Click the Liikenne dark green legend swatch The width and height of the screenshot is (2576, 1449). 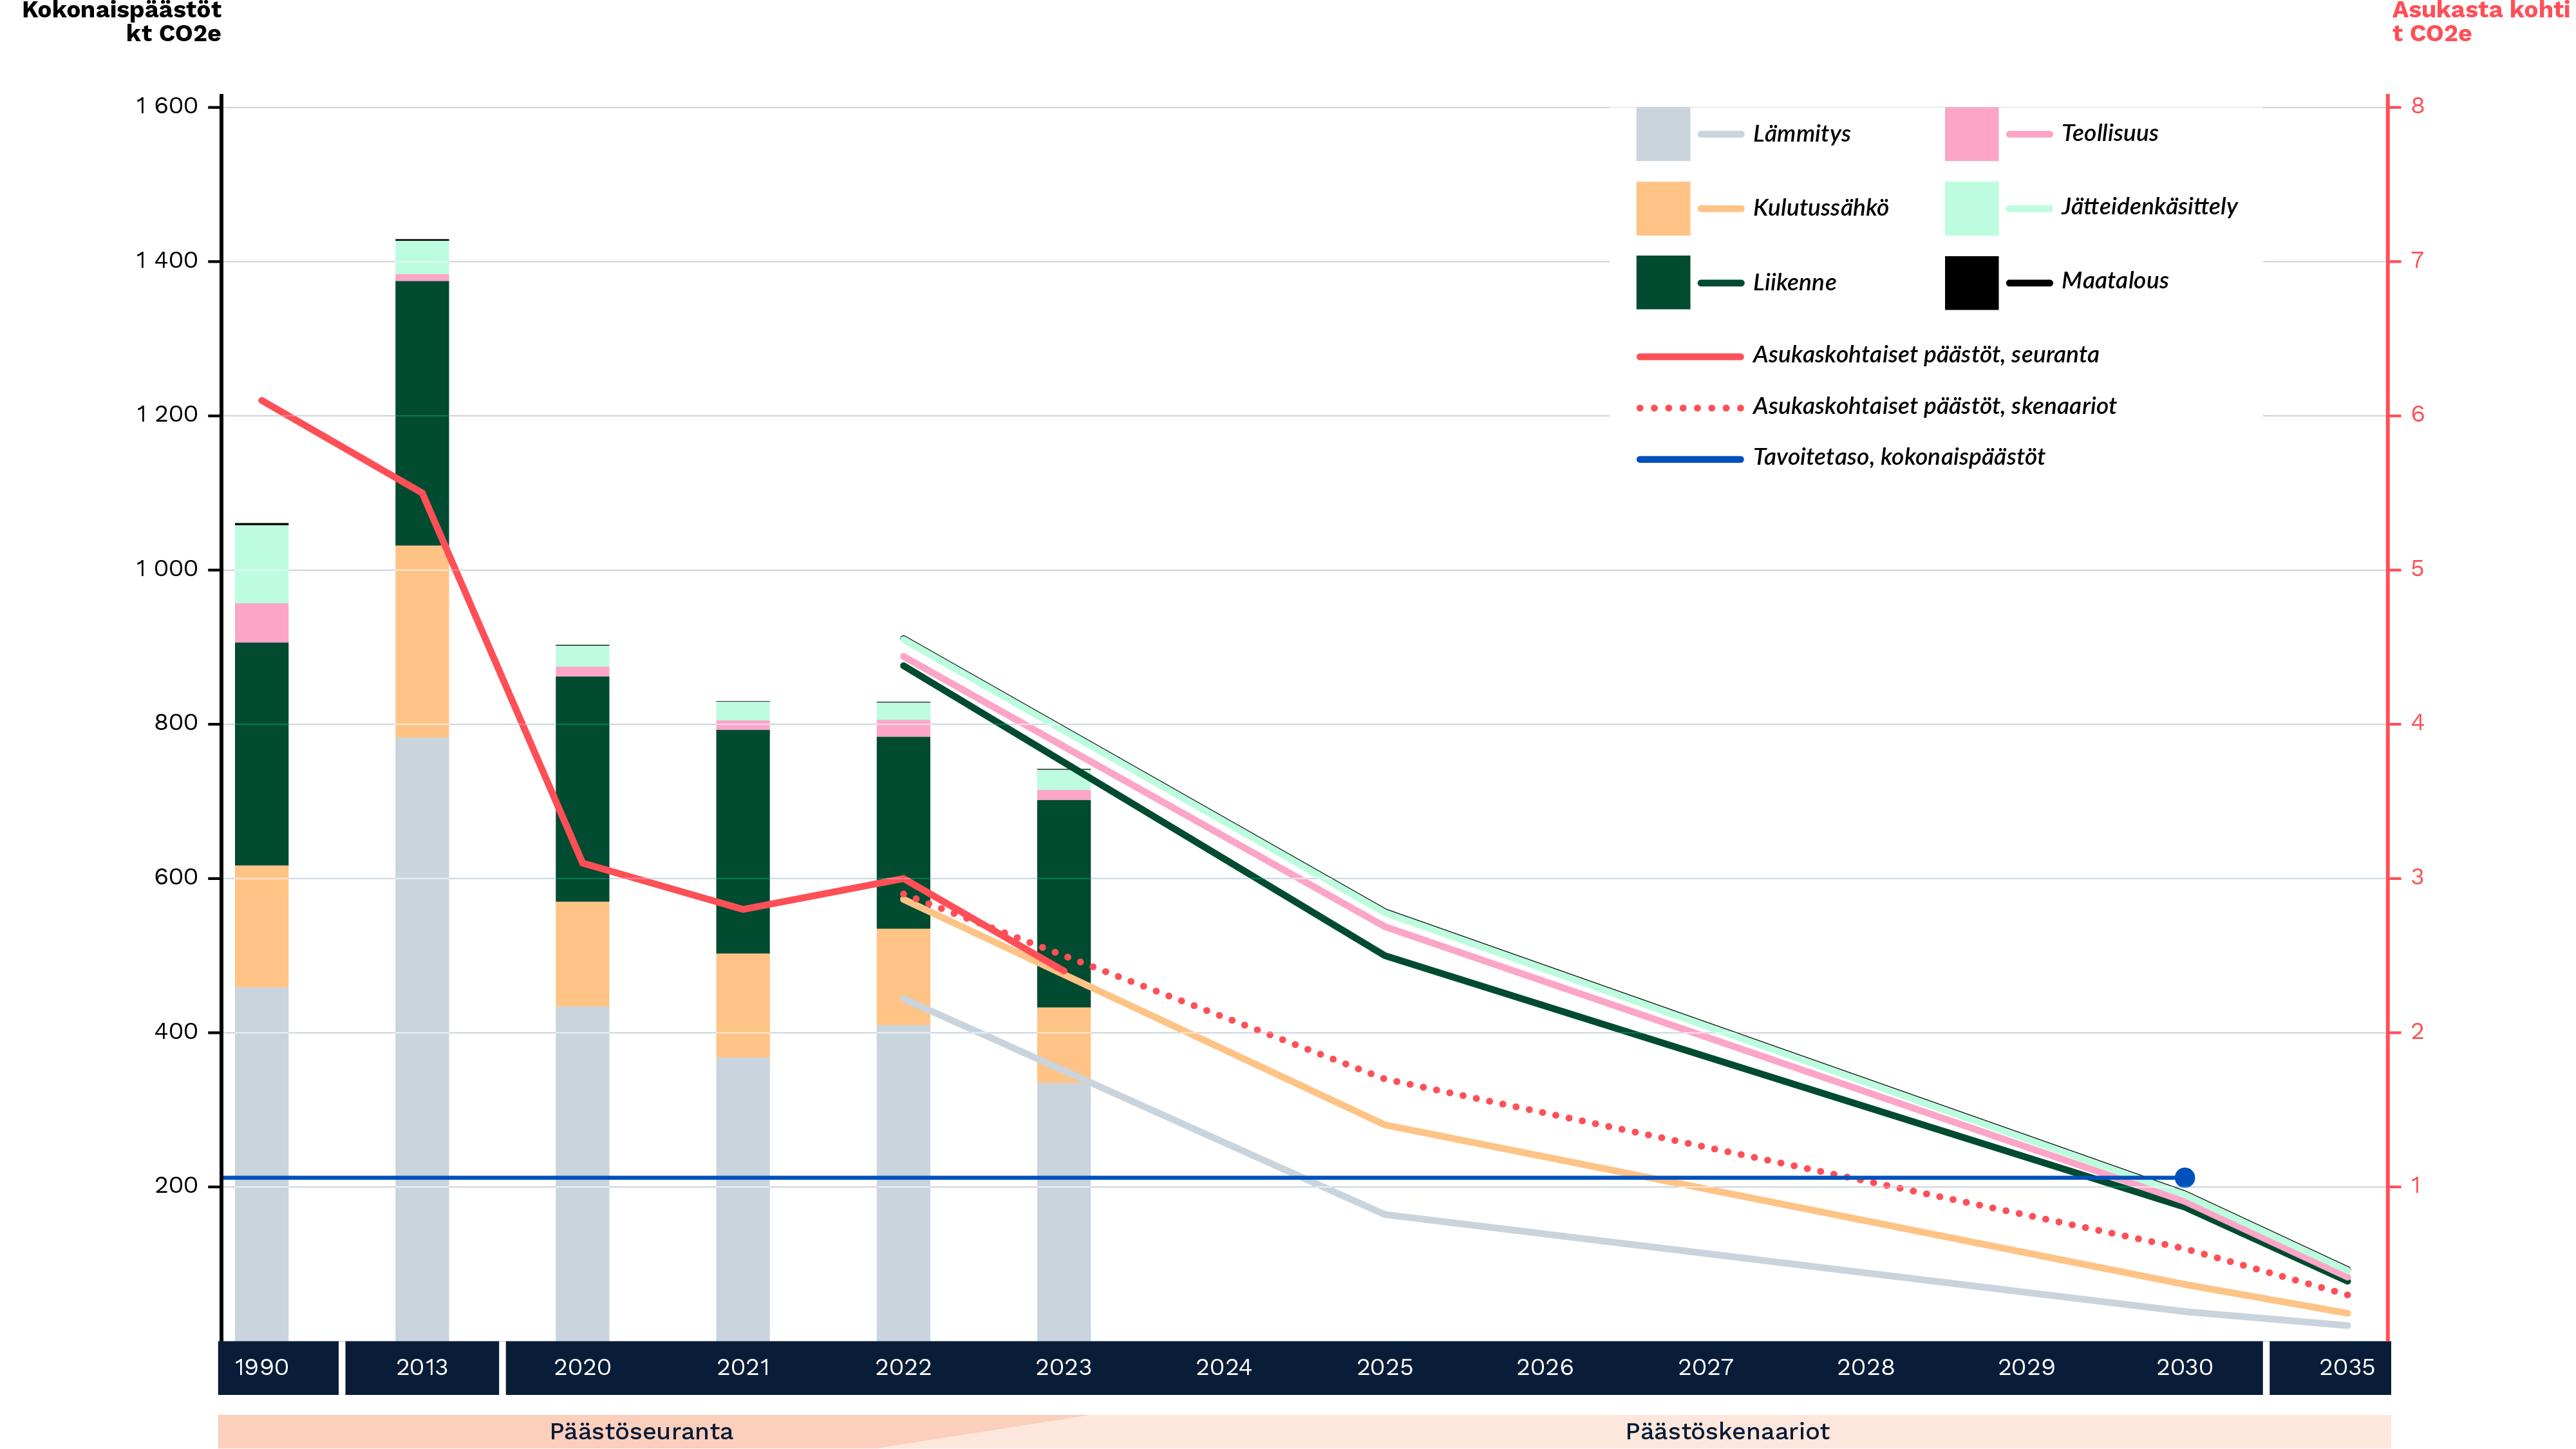[x=1662, y=282]
